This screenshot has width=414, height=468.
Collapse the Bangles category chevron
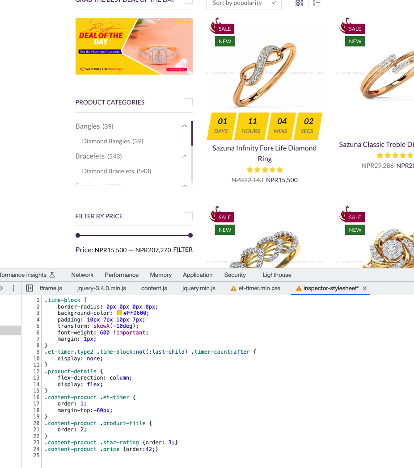click(185, 126)
